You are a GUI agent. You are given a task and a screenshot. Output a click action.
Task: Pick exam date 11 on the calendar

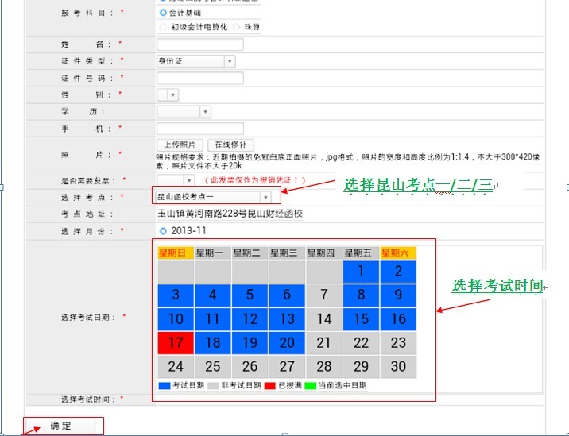pos(213,318)
